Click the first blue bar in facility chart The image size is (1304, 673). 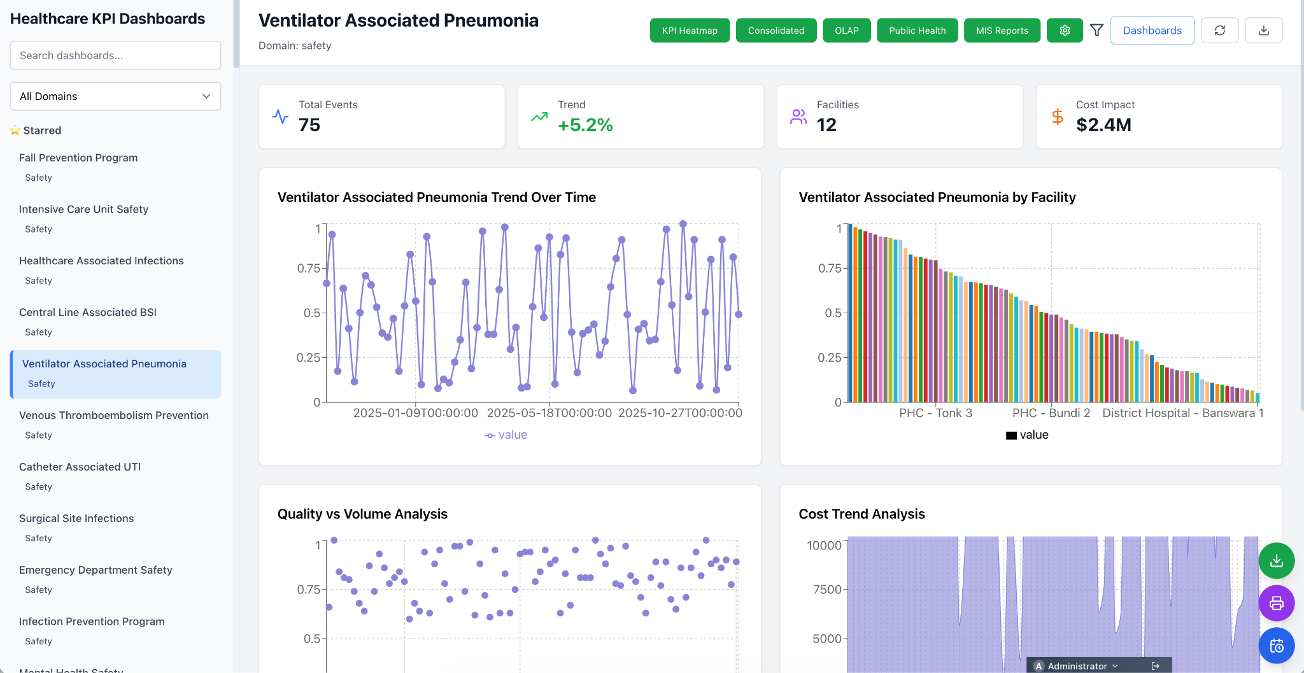850,313
